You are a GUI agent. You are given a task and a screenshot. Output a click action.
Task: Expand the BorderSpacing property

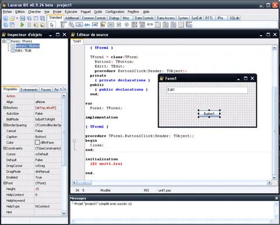(5, 125)
